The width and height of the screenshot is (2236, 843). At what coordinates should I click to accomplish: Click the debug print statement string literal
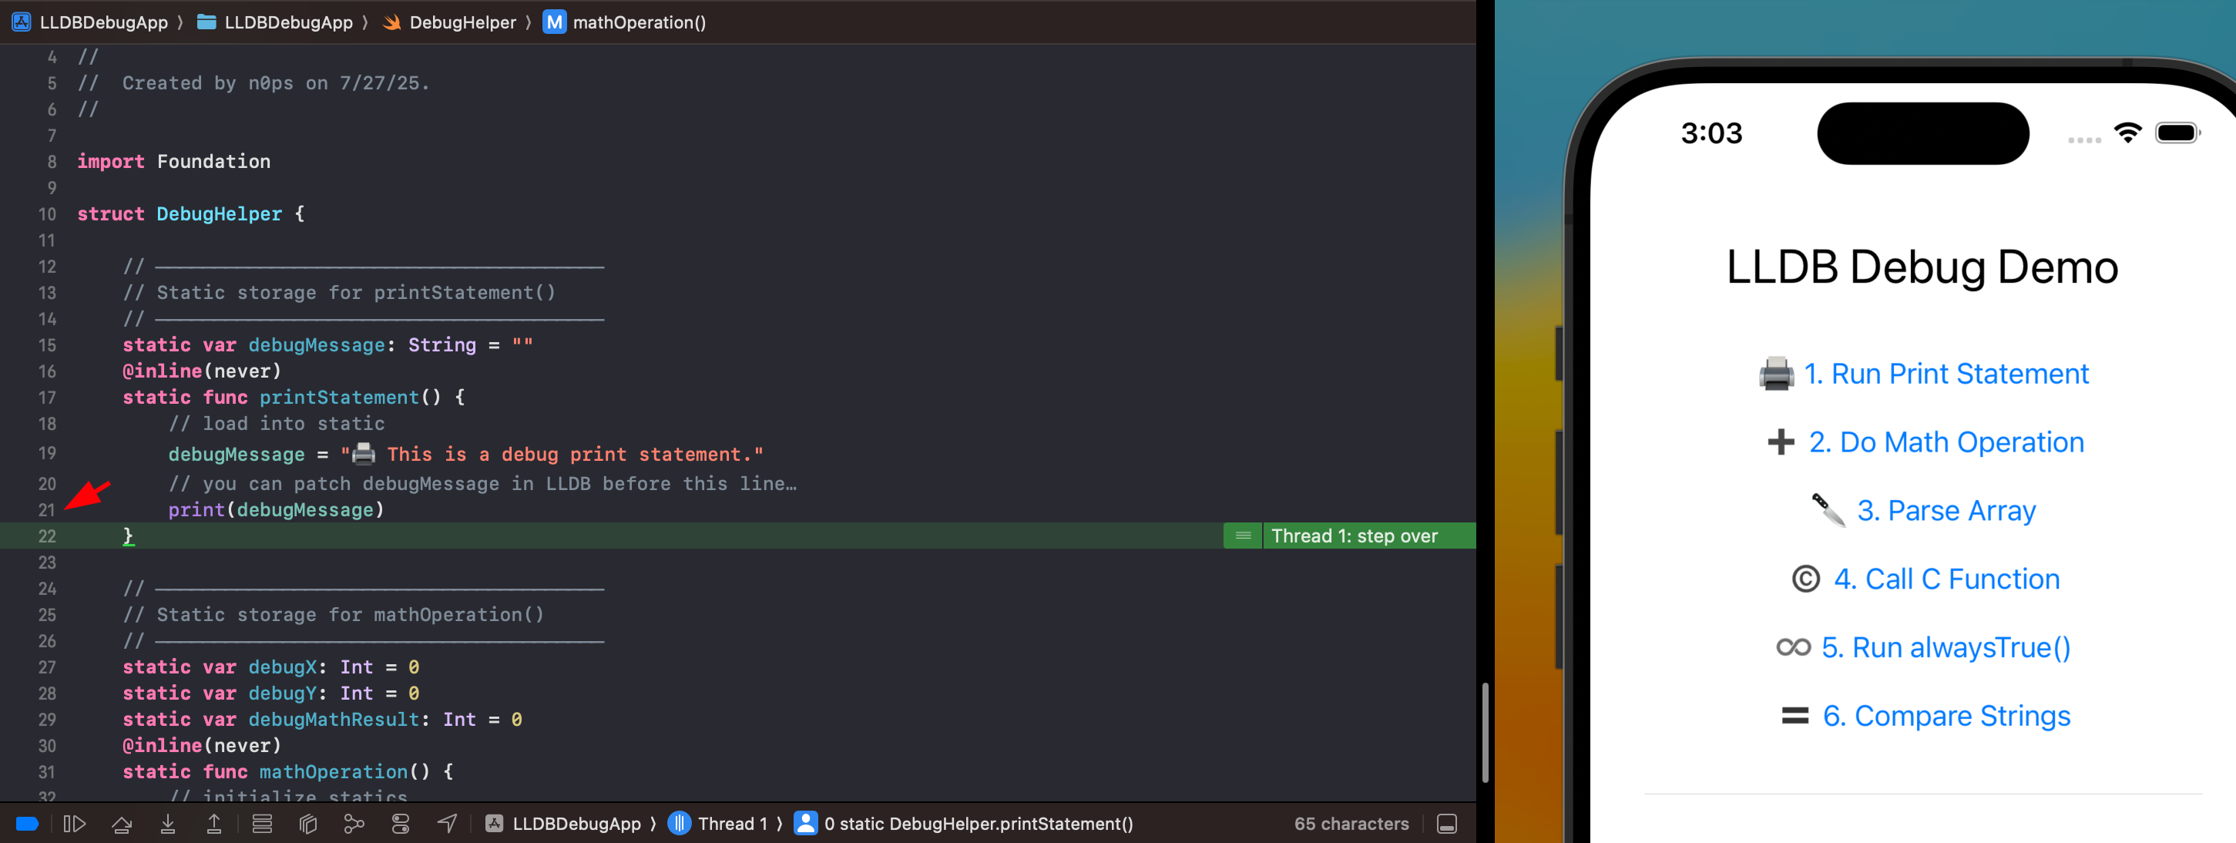tap(552, 453)
